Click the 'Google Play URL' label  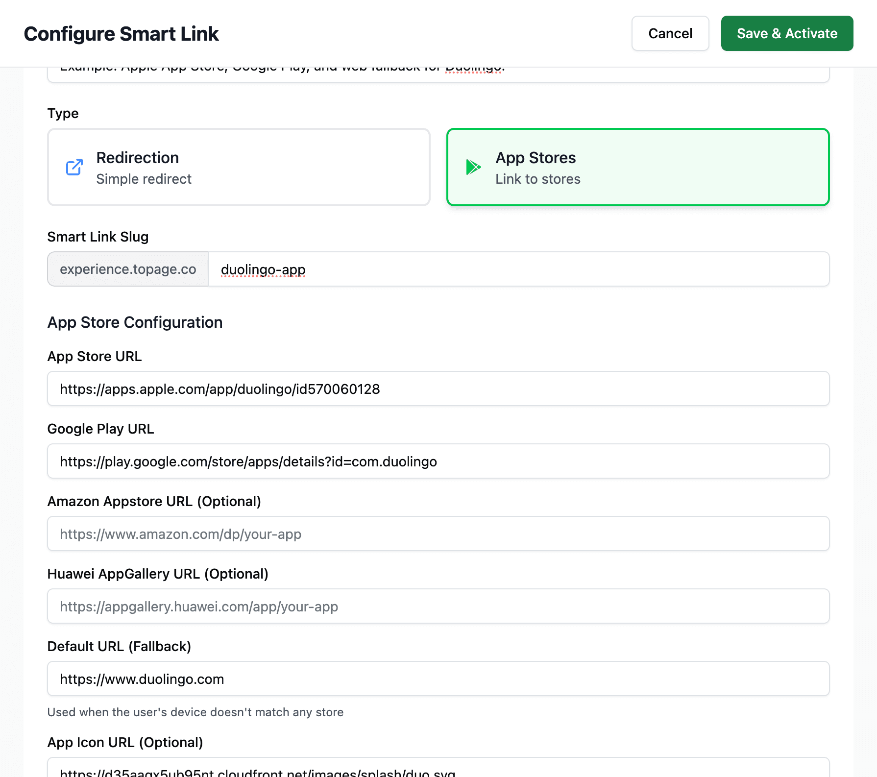[100, 429]
